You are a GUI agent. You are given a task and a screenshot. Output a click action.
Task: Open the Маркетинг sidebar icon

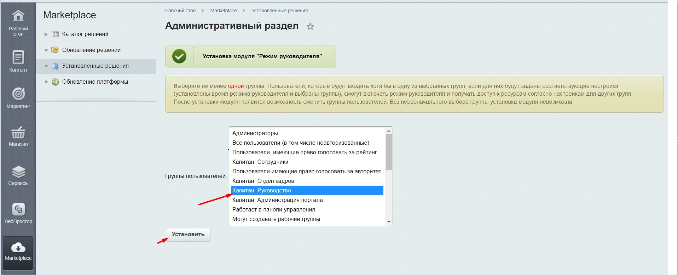pyautogui.click(x=18, y=94)
